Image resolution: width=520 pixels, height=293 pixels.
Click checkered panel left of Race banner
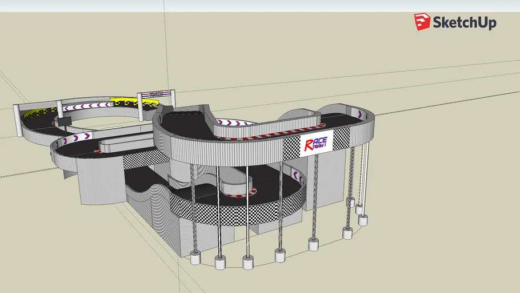(291, 148)
